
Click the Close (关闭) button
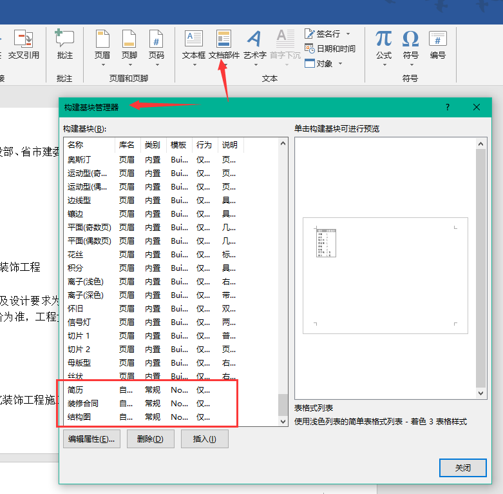[463, 468]
